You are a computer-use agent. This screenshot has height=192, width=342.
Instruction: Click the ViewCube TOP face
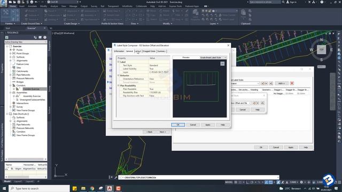pos(321,50)
